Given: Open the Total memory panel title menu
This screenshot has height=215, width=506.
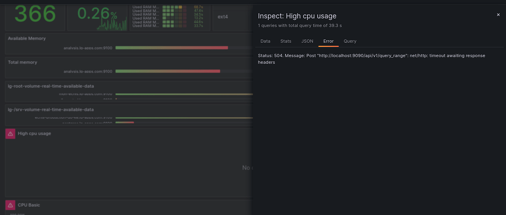Looking at the screenshot, I should click(23, 62).
